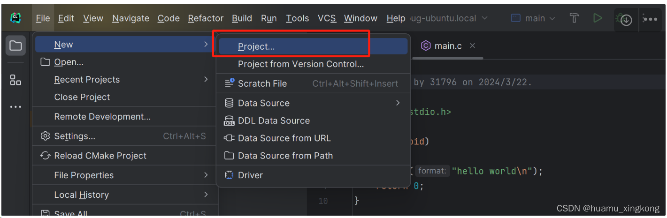Click the CLion logo icon
The image size is (667, 218).
click(16, 18)
